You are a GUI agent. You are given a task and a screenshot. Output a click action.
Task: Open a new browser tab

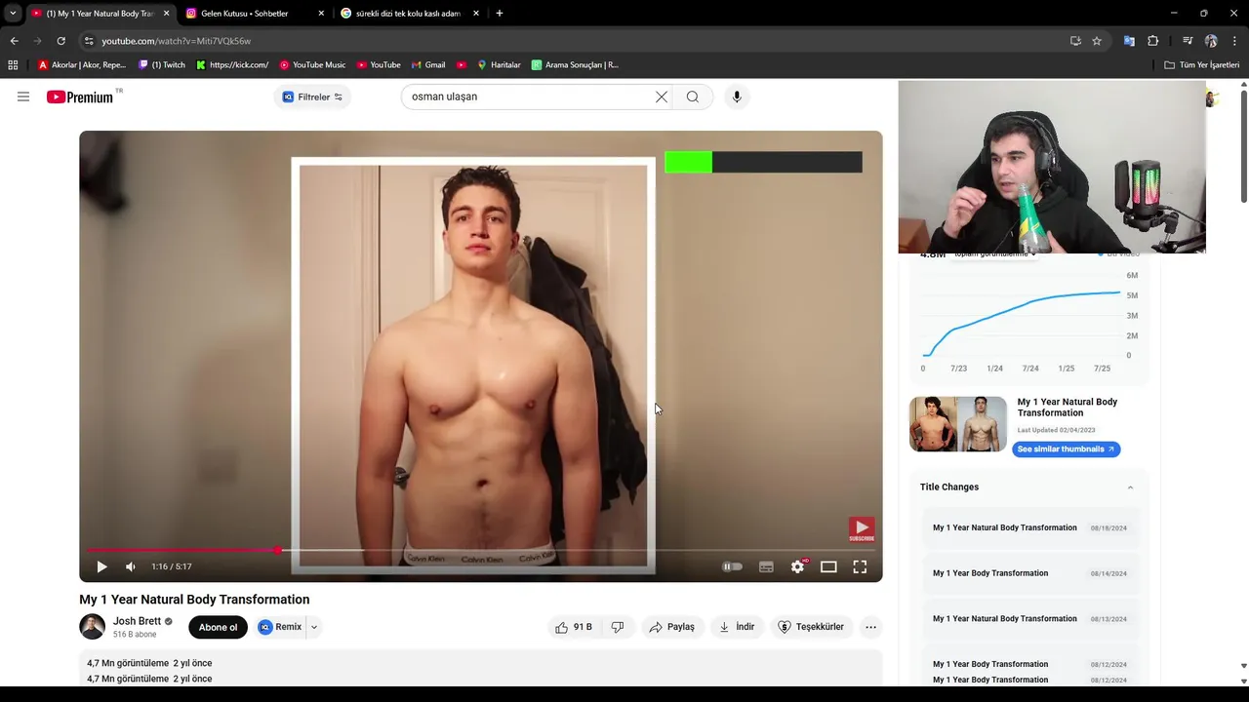pos(500,14)
